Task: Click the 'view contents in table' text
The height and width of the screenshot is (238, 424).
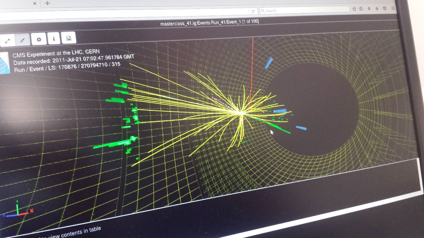Action: click(75, 232)
